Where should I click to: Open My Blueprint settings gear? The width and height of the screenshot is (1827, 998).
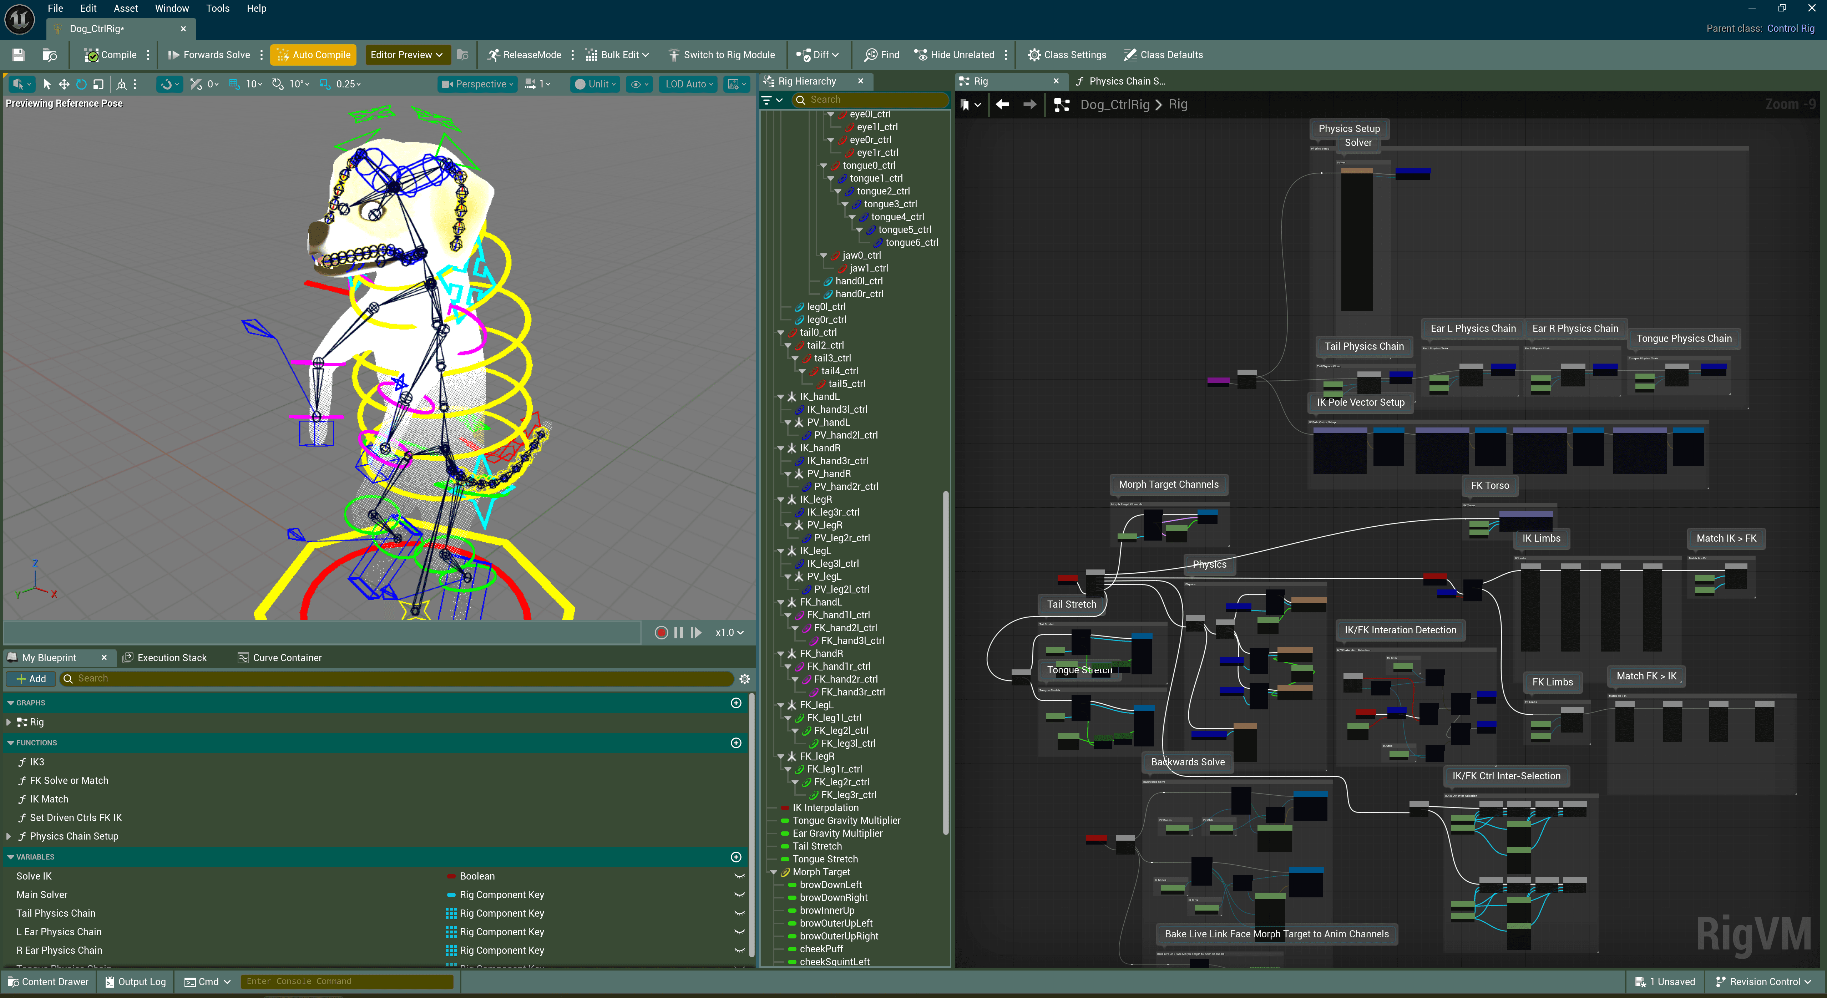(745, 679)
